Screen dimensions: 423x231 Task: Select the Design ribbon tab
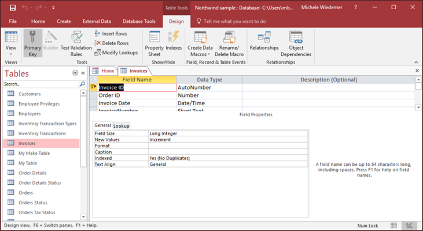[x=176, y=21]
